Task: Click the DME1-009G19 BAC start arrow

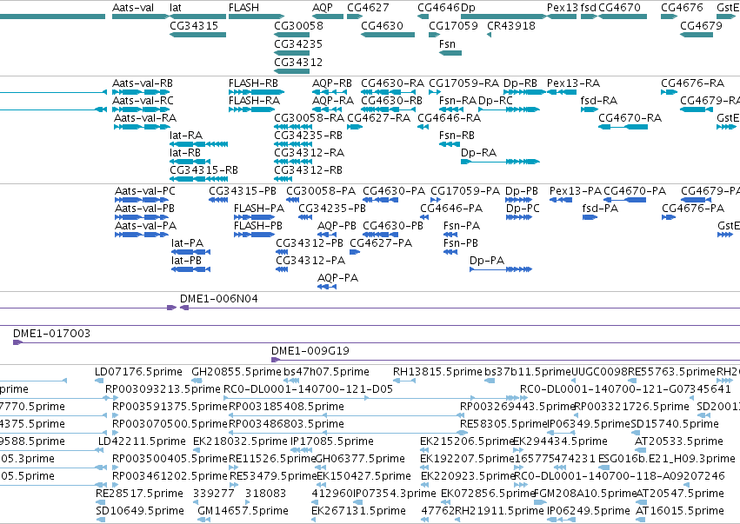Action: [x=276, y=360]
